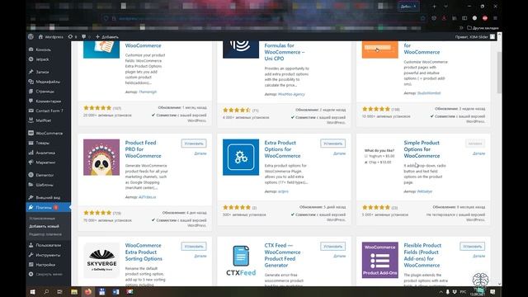Open File Explorer from the taskbar
The image size is (528, 297).
[x=74, y=291]
